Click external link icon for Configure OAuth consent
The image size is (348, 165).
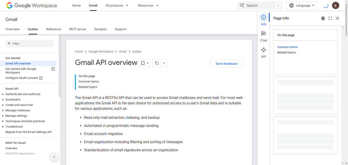click(x=41, y=78)
